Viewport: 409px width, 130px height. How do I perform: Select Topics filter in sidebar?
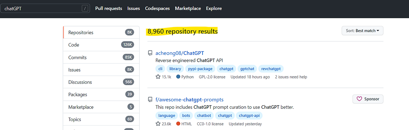click(101, 119)
